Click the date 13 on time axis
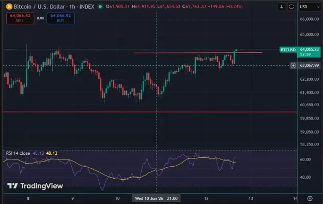The width and height of the screenshot is (323, 204). pos(251,198)
